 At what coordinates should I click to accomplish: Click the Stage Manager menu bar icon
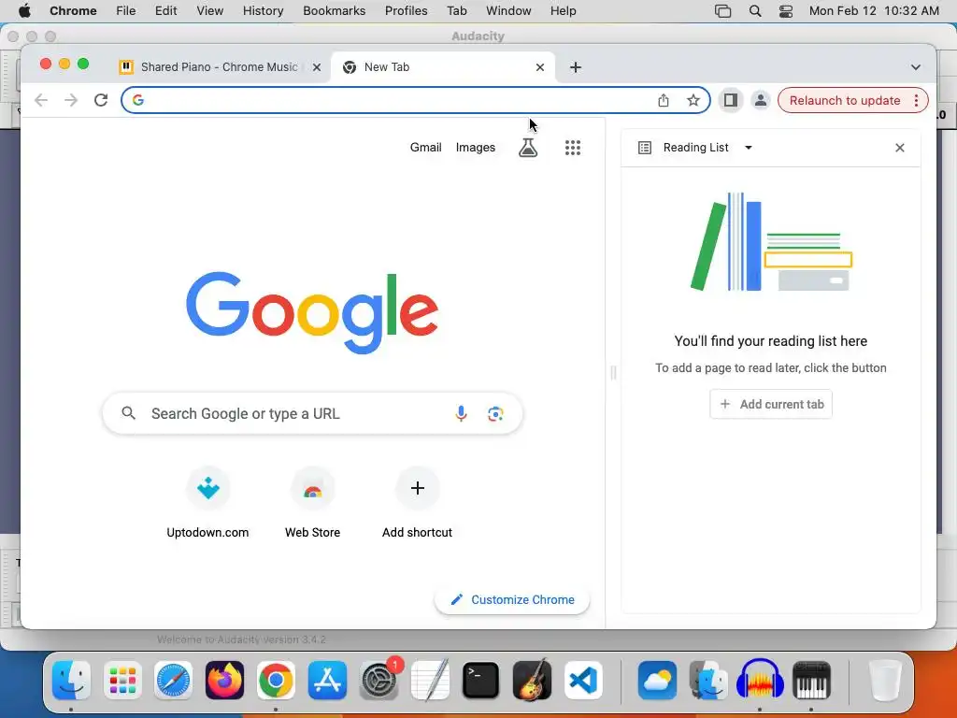coord(722,11)
